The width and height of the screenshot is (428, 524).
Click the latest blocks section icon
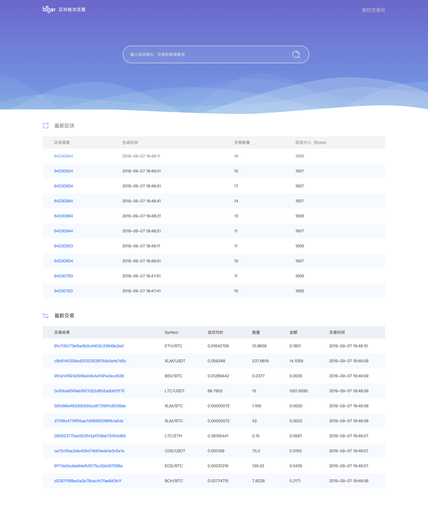(x=46, y=126)
